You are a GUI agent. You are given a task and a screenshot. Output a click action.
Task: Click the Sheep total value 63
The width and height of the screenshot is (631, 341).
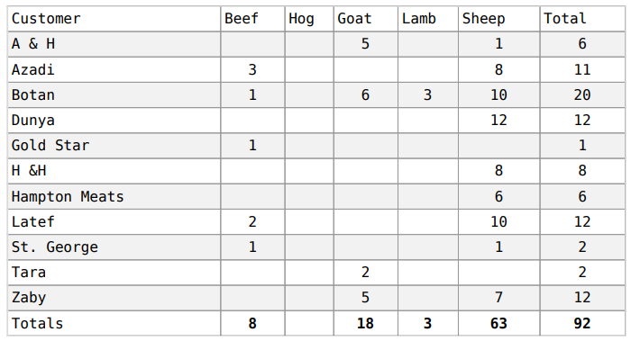(499, 323)
